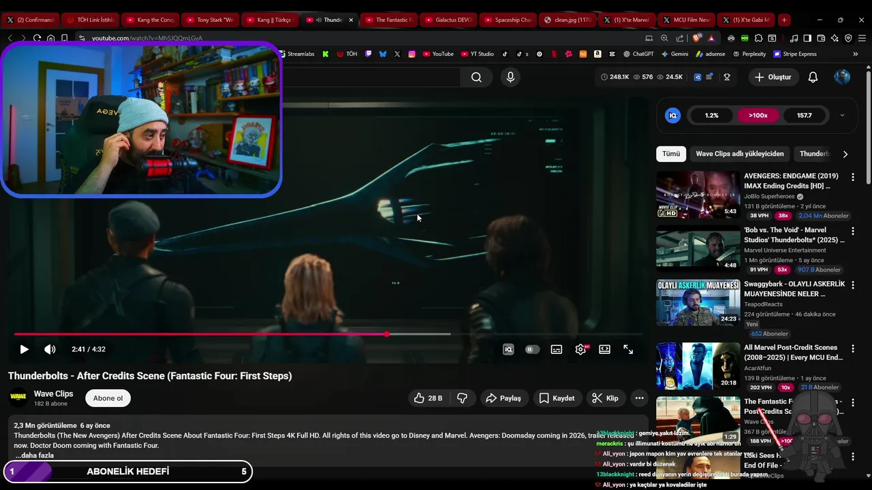Image resolution: width=872 pixels, height=490 pixels.
Task: Open the account avatar menu
Action: pos(842,77)
